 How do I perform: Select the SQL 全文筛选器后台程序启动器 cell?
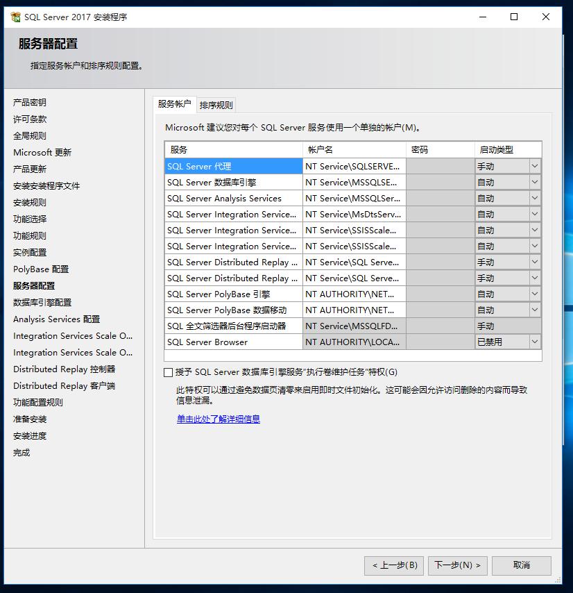click(x=233, y=326)
